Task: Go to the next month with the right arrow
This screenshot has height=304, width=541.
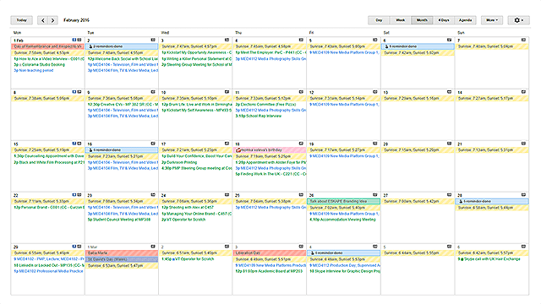Action: coord(52,20)
